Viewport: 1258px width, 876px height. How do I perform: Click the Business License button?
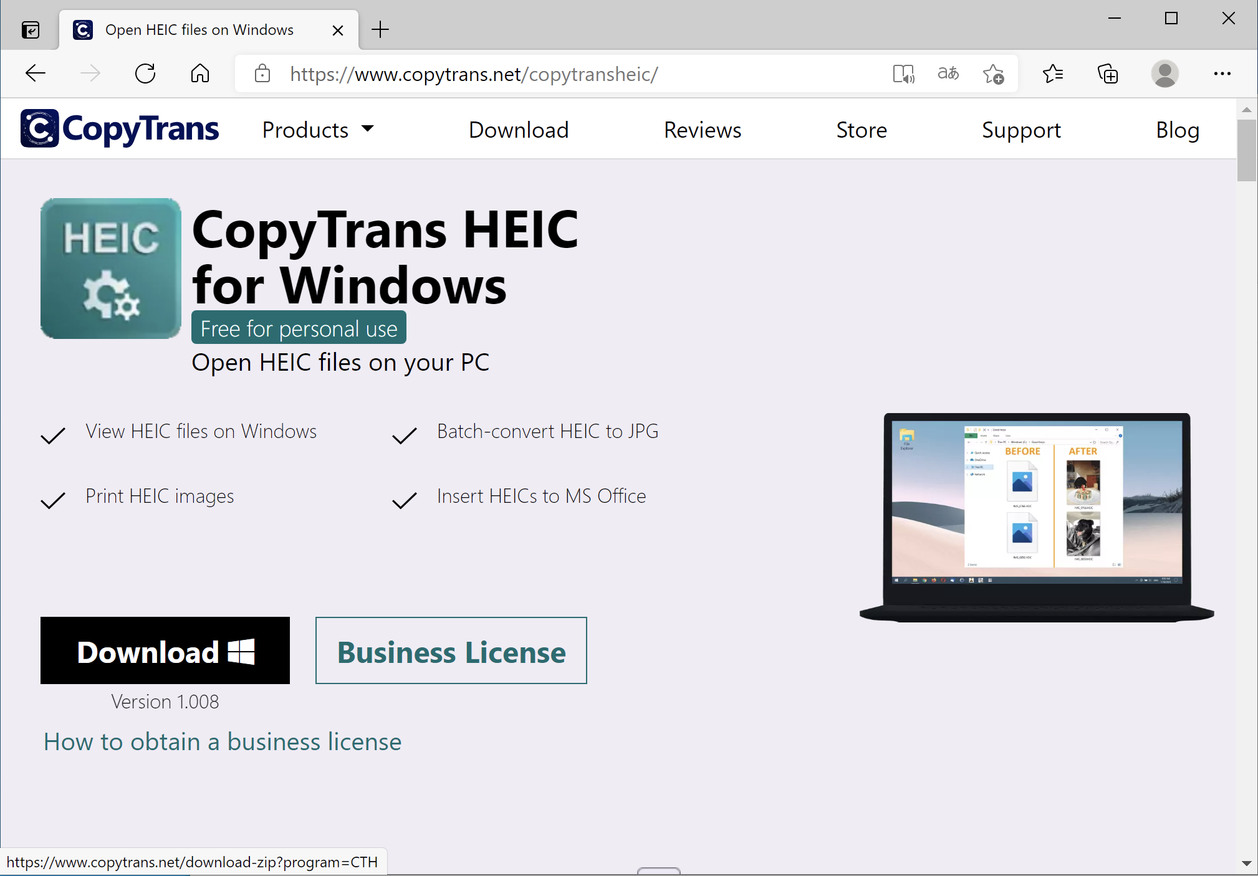451,650
